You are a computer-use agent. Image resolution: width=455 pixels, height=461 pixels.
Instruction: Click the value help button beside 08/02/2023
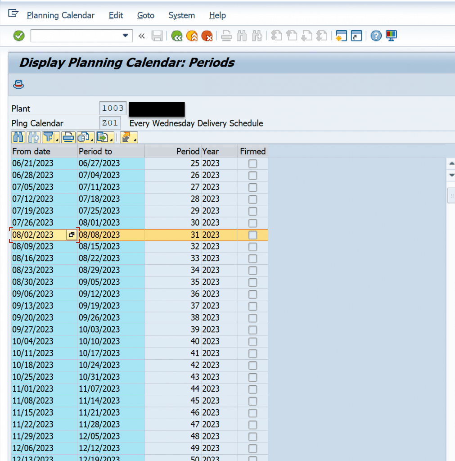72,235
